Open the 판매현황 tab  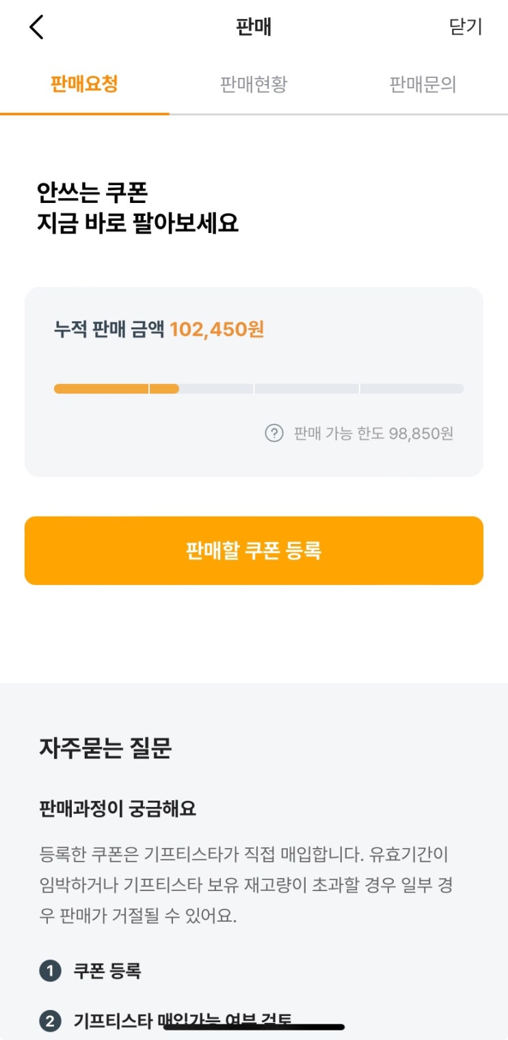pos(254,84)
